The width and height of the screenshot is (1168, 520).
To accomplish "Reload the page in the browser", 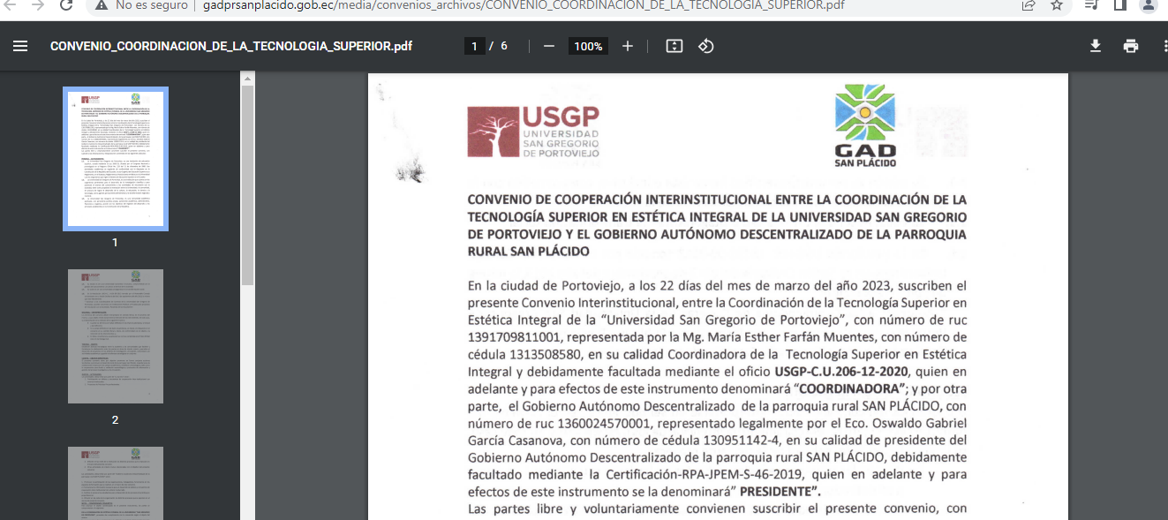I will (x=66, y=5).
